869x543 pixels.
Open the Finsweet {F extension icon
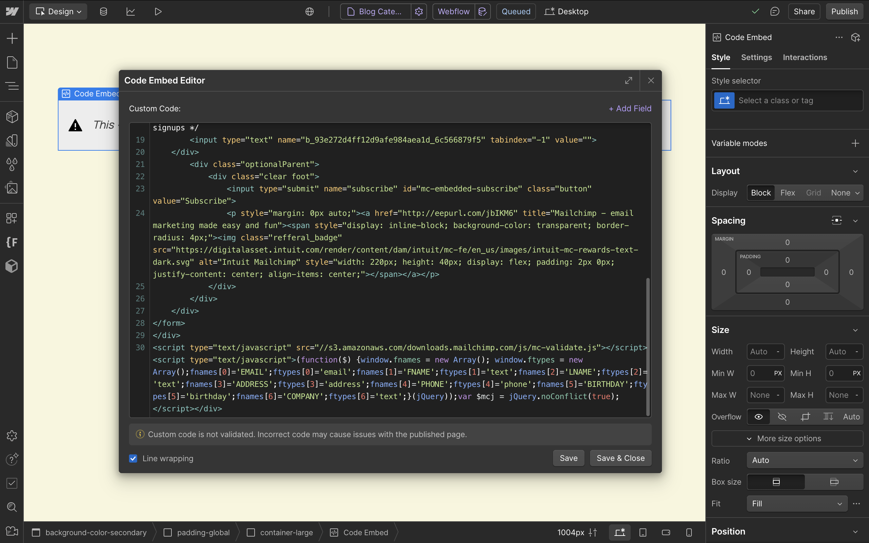coord(12,242)
